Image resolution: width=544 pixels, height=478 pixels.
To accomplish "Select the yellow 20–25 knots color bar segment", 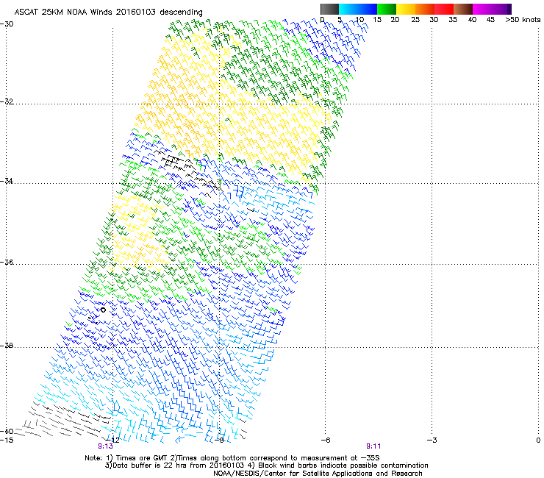I will coord(406,9).
